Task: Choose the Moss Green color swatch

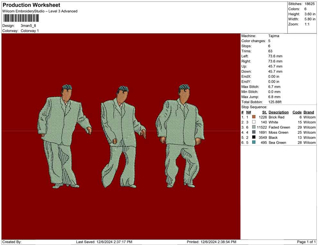Action: point(254,132)
